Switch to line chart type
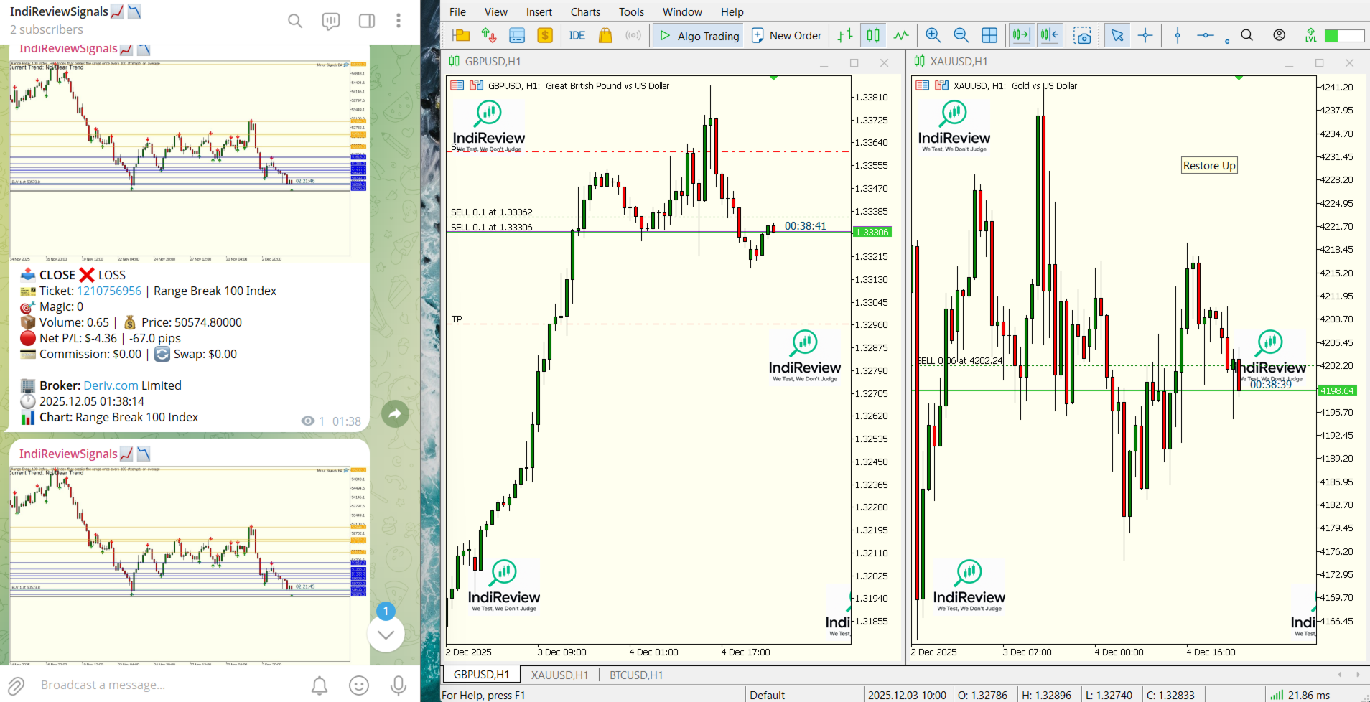Viewport: 1370px width, 702px height. [x=901, y=35]
